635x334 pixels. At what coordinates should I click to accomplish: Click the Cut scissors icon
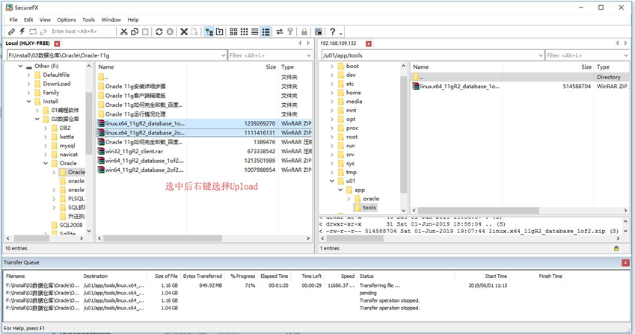click(124, 31)
